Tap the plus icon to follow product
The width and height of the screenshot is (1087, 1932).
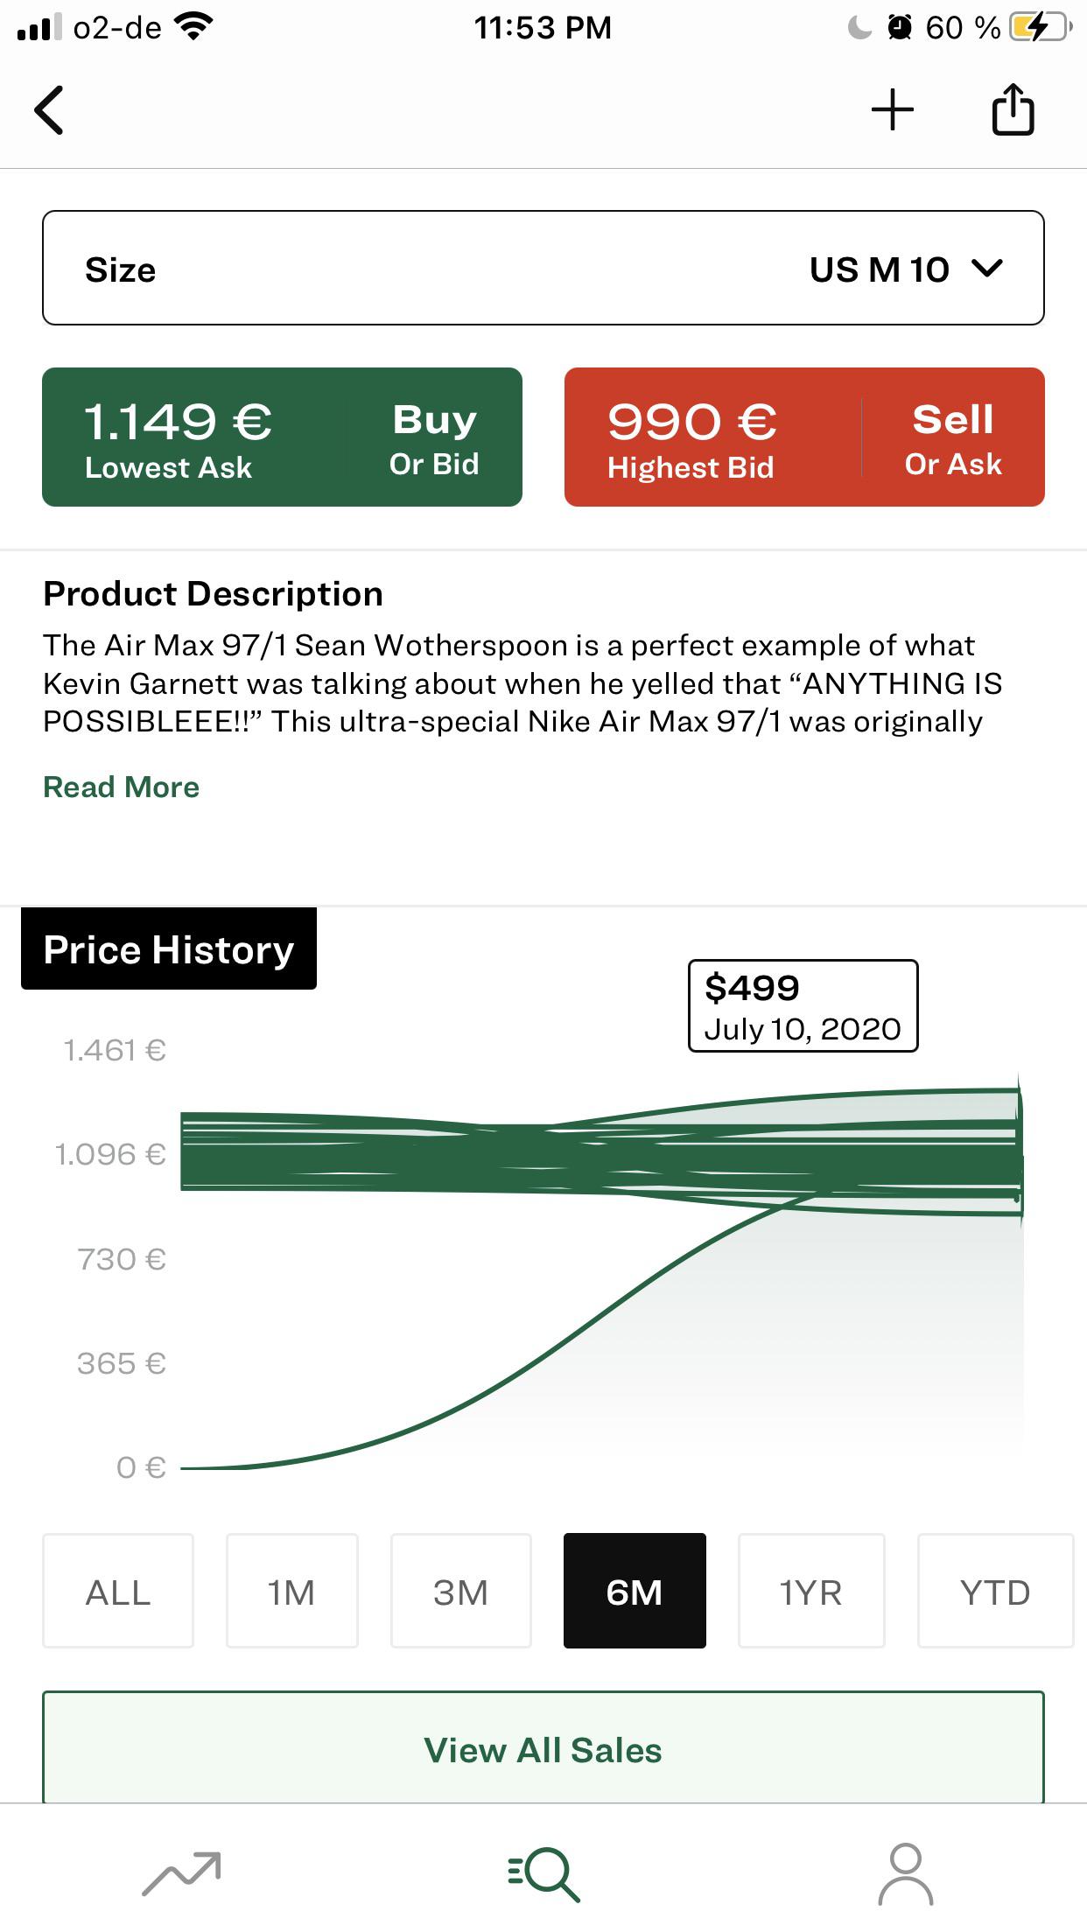click(892, 110)
